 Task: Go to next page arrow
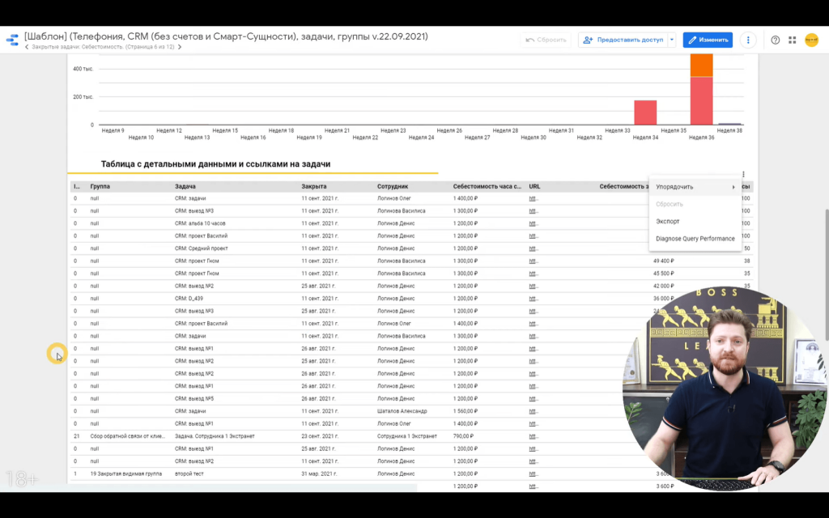[180, 48]
